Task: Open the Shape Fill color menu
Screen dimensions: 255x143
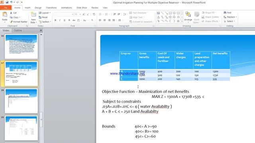Action: 209,13
